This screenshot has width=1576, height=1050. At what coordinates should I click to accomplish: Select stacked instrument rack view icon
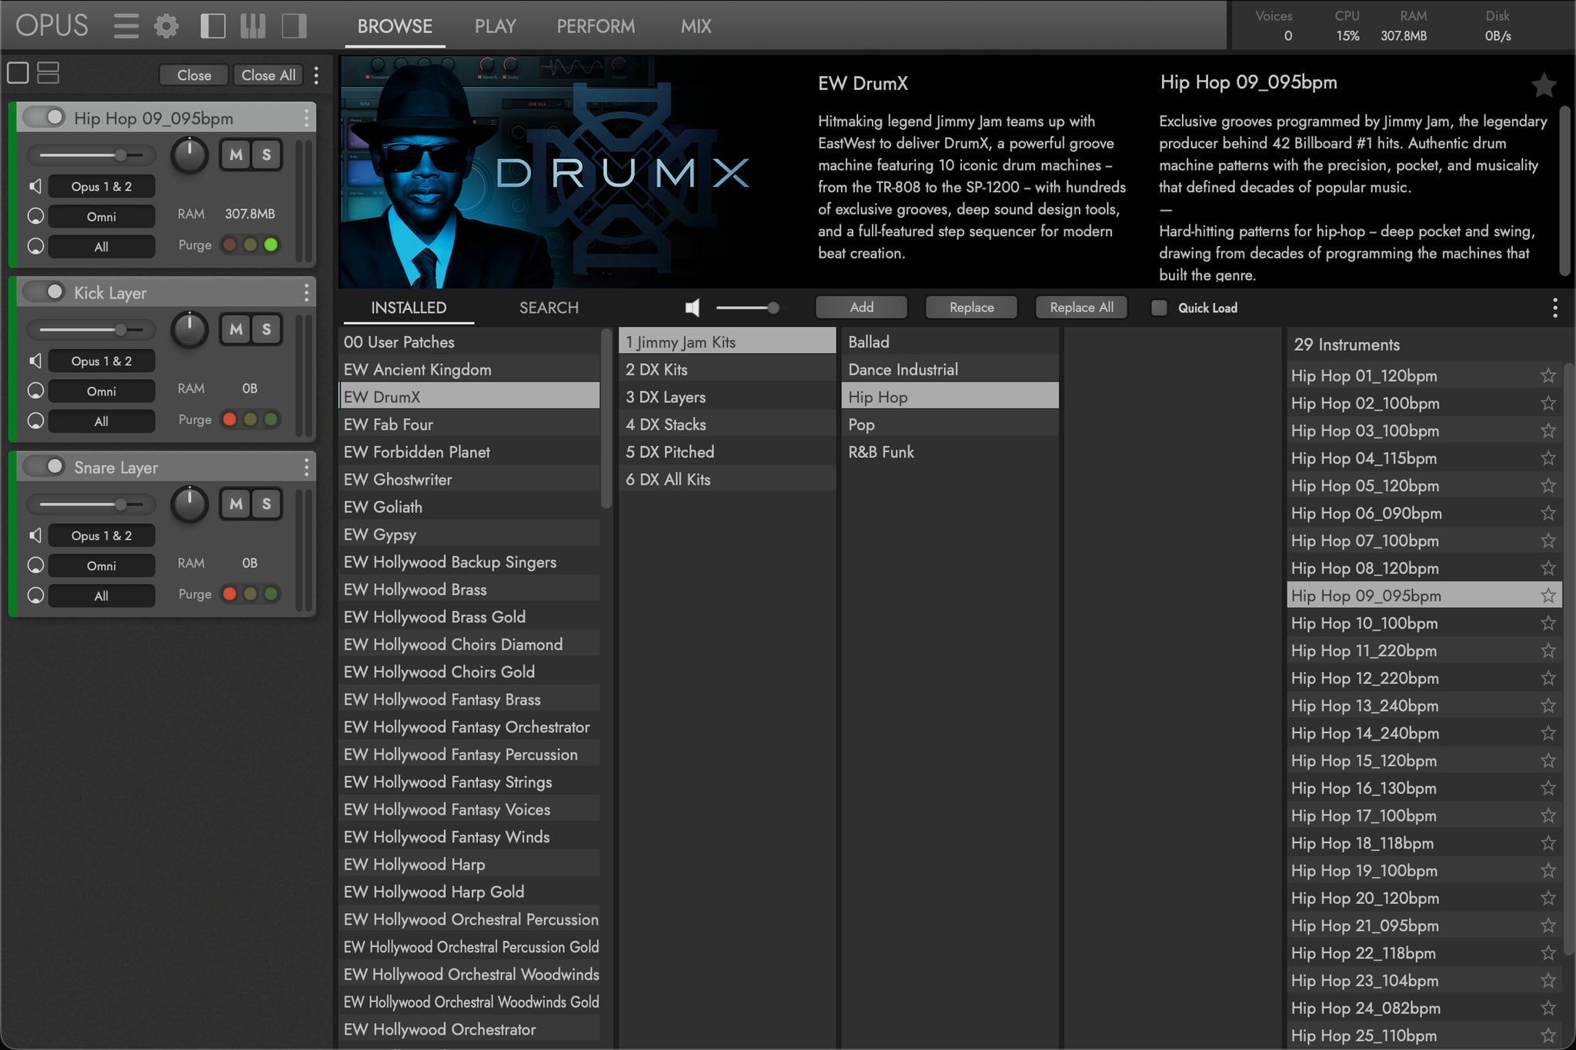coord(48,73)
